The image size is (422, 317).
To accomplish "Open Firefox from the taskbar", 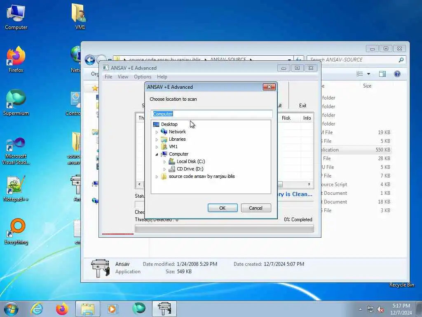I will coord(62,309).
